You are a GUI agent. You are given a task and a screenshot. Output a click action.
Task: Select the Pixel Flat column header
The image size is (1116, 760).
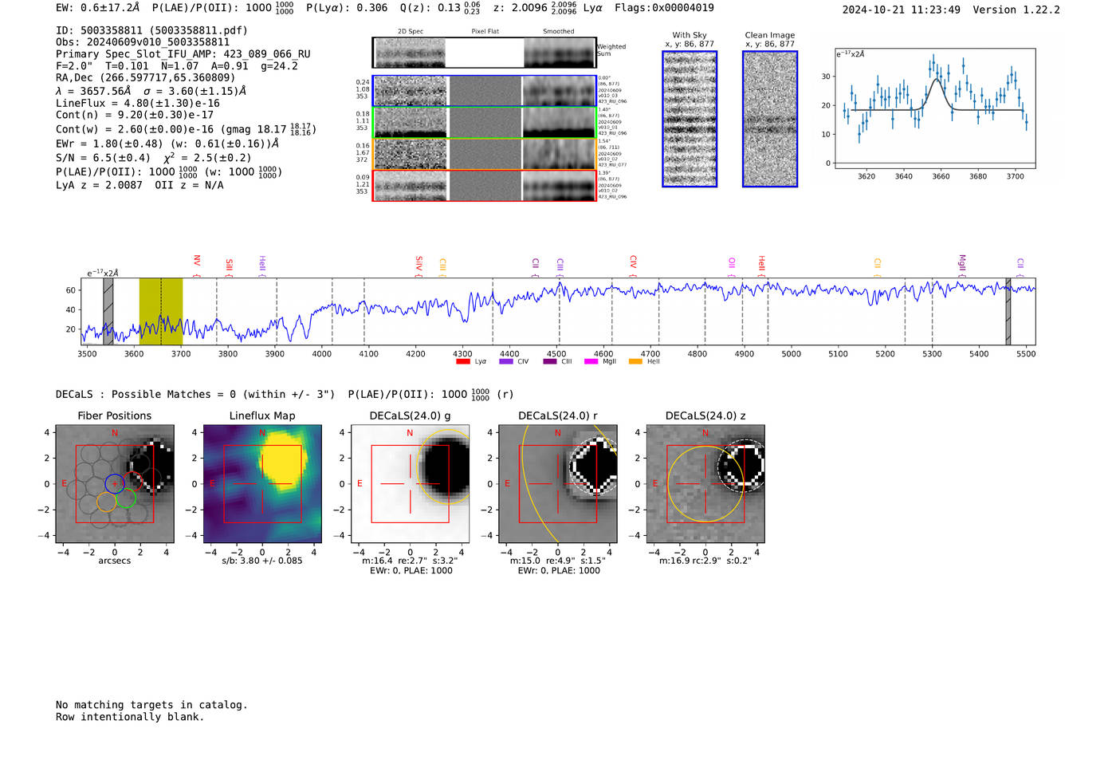(485, 31)
